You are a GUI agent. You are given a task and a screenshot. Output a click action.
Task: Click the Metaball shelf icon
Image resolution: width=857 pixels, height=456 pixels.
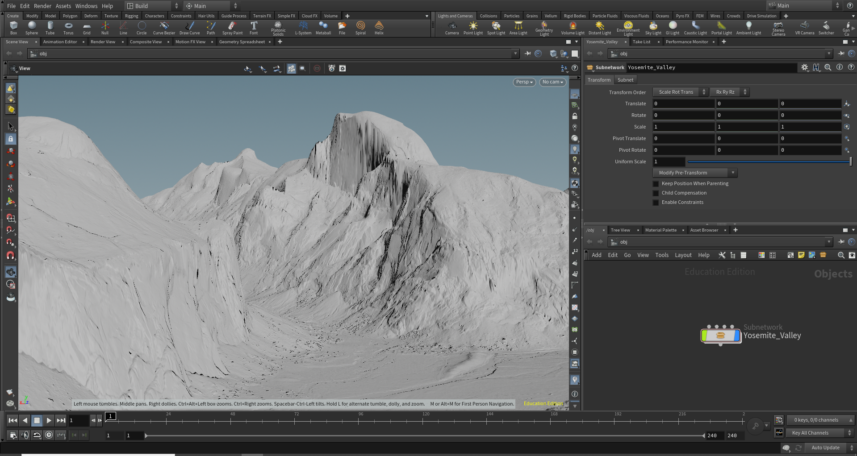pyautogui.click(x=323, y=28)
